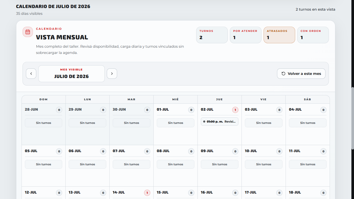Advance to next month with right chevron
The width and height of the screenshot is (354, 199).
pyautogui.click(x=112, y=74)
